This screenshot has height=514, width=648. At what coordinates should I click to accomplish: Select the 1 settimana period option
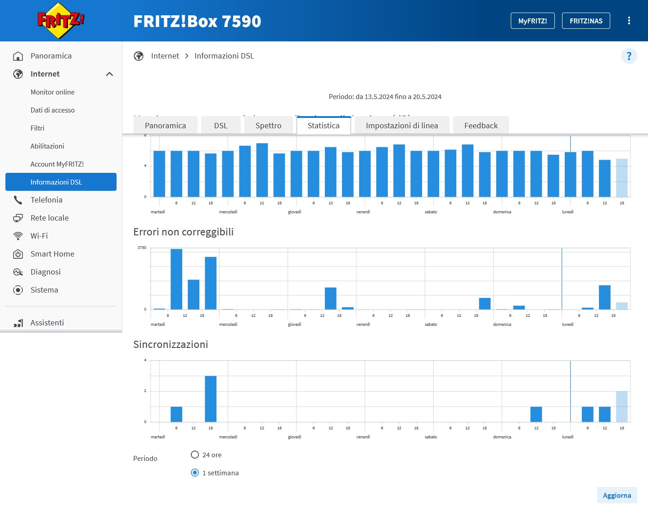(195, 473)
